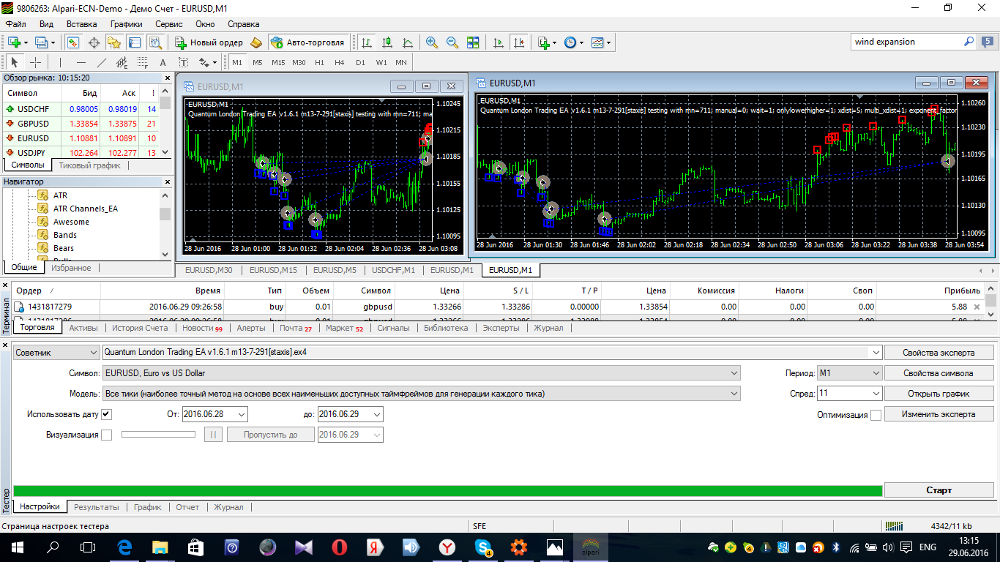Enable the Визуализация checkbox

[107, 435]
